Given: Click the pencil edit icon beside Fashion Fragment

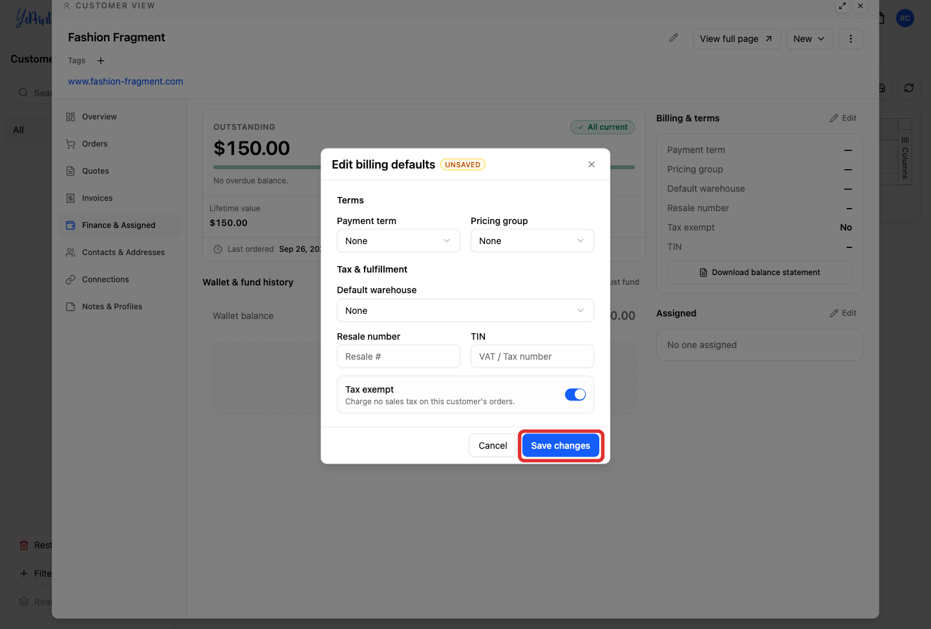Looking at the screenshot, I should pyautogui.click(x=674, y=38).
